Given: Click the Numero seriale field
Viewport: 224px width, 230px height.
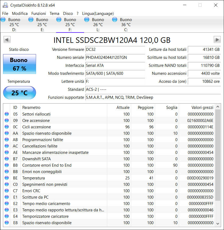Looking at the screenshot, I should pyautogui.click(x=115, y=57).
